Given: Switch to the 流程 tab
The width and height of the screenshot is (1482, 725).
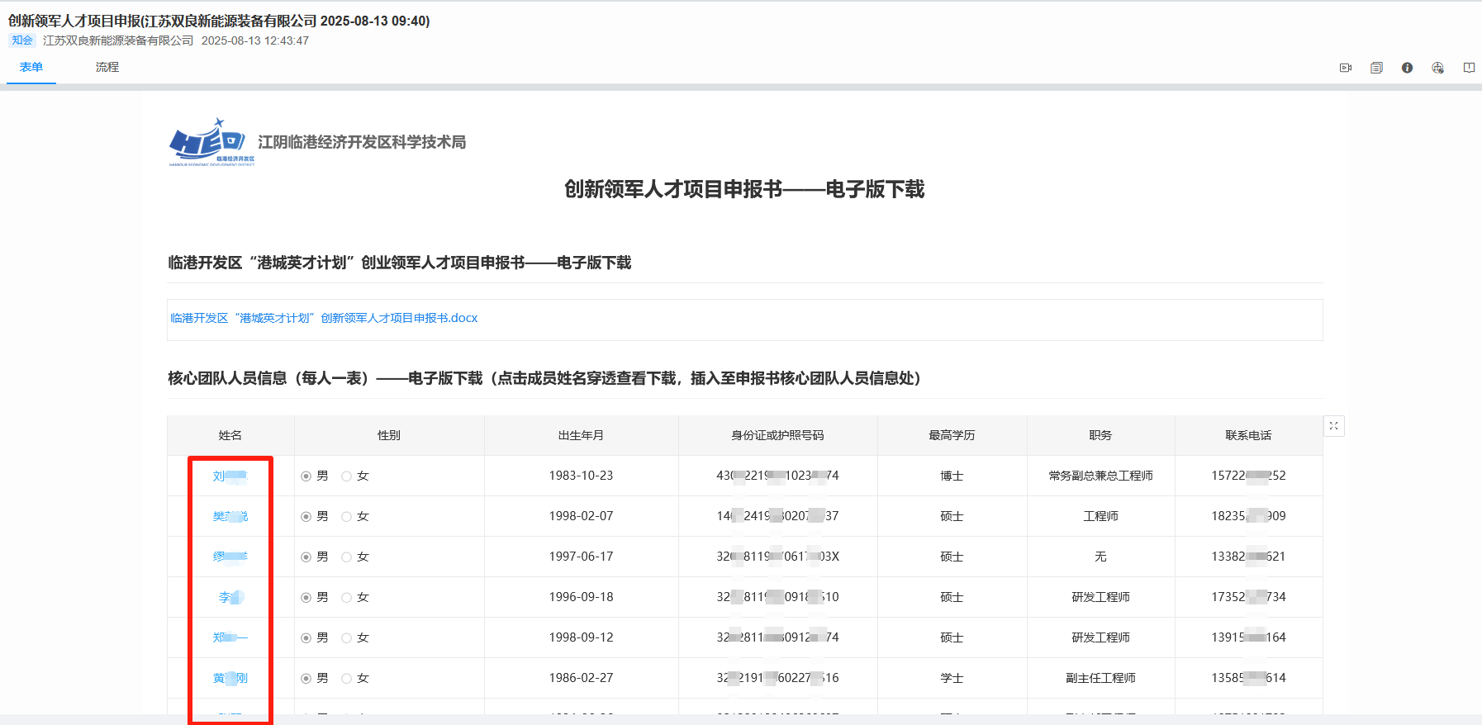Looking at the screenshot, I should pos(107,67).
